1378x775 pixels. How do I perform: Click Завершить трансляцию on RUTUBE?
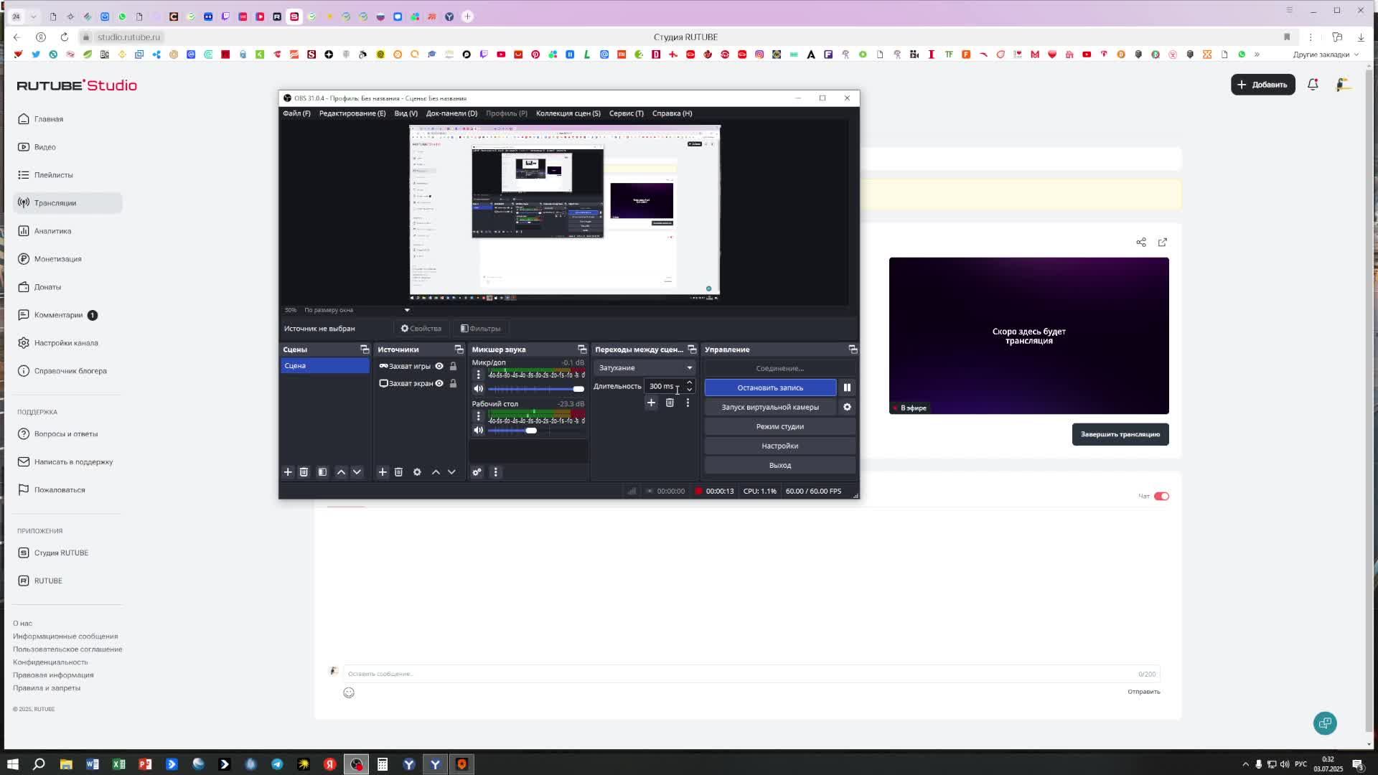(1120, 434)
